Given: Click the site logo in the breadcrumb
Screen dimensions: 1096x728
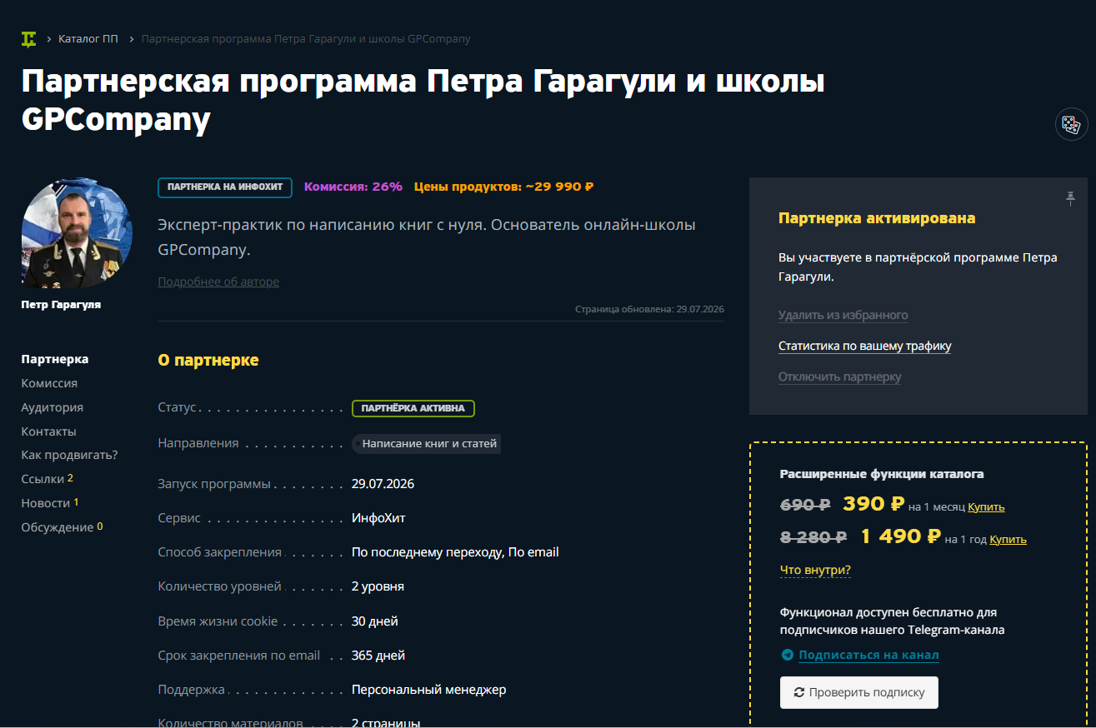Looking at the screenshot, I should click(x=29, y=39).
